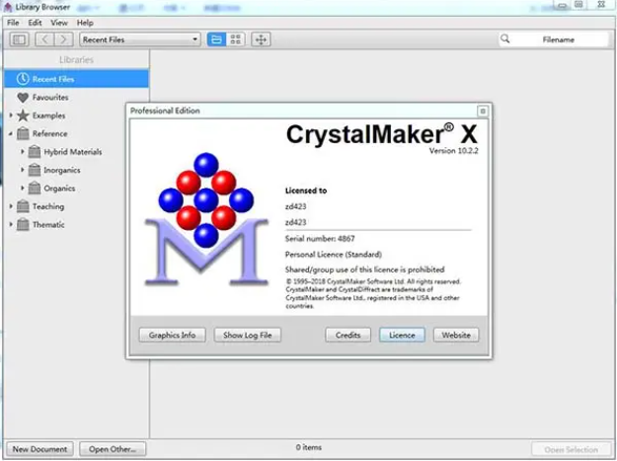The height and width of the screenshot is (461, 617).
Task: Click the Recent Files clock icon
Action: [23, 79]
